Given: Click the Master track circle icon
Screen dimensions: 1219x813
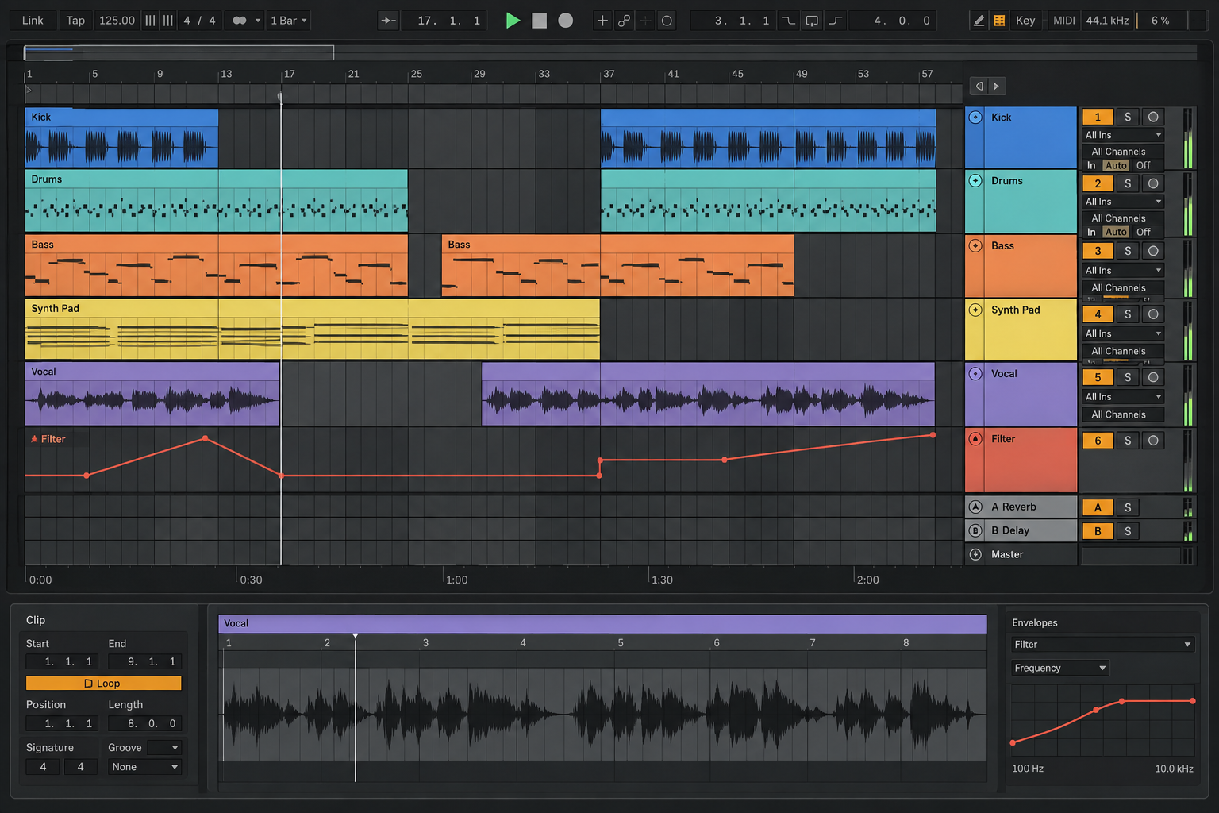Looking at the screenshot, I should click(x=975, y=554).
